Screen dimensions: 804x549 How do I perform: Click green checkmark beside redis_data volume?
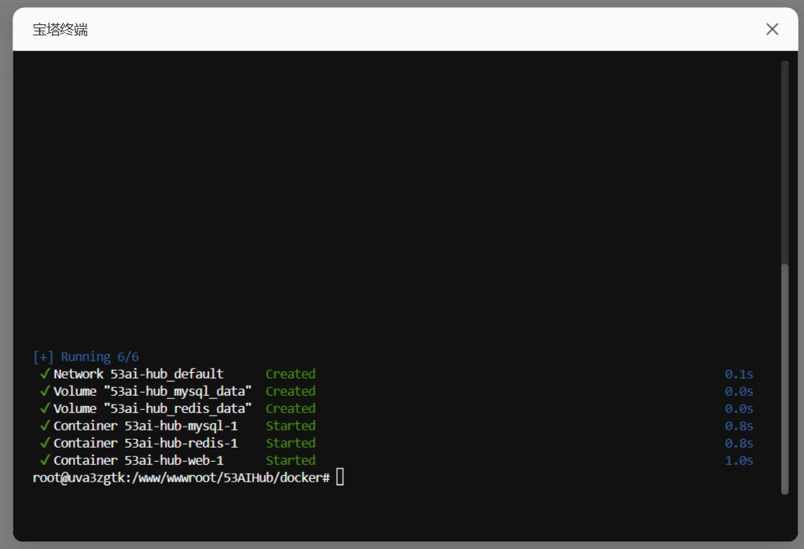click(x=45, y=408)
